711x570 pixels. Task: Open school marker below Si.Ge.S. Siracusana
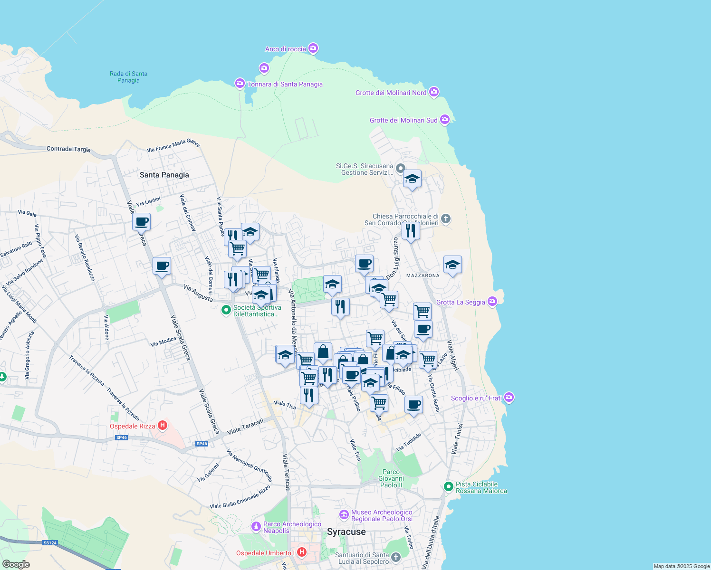coord(412,180)
